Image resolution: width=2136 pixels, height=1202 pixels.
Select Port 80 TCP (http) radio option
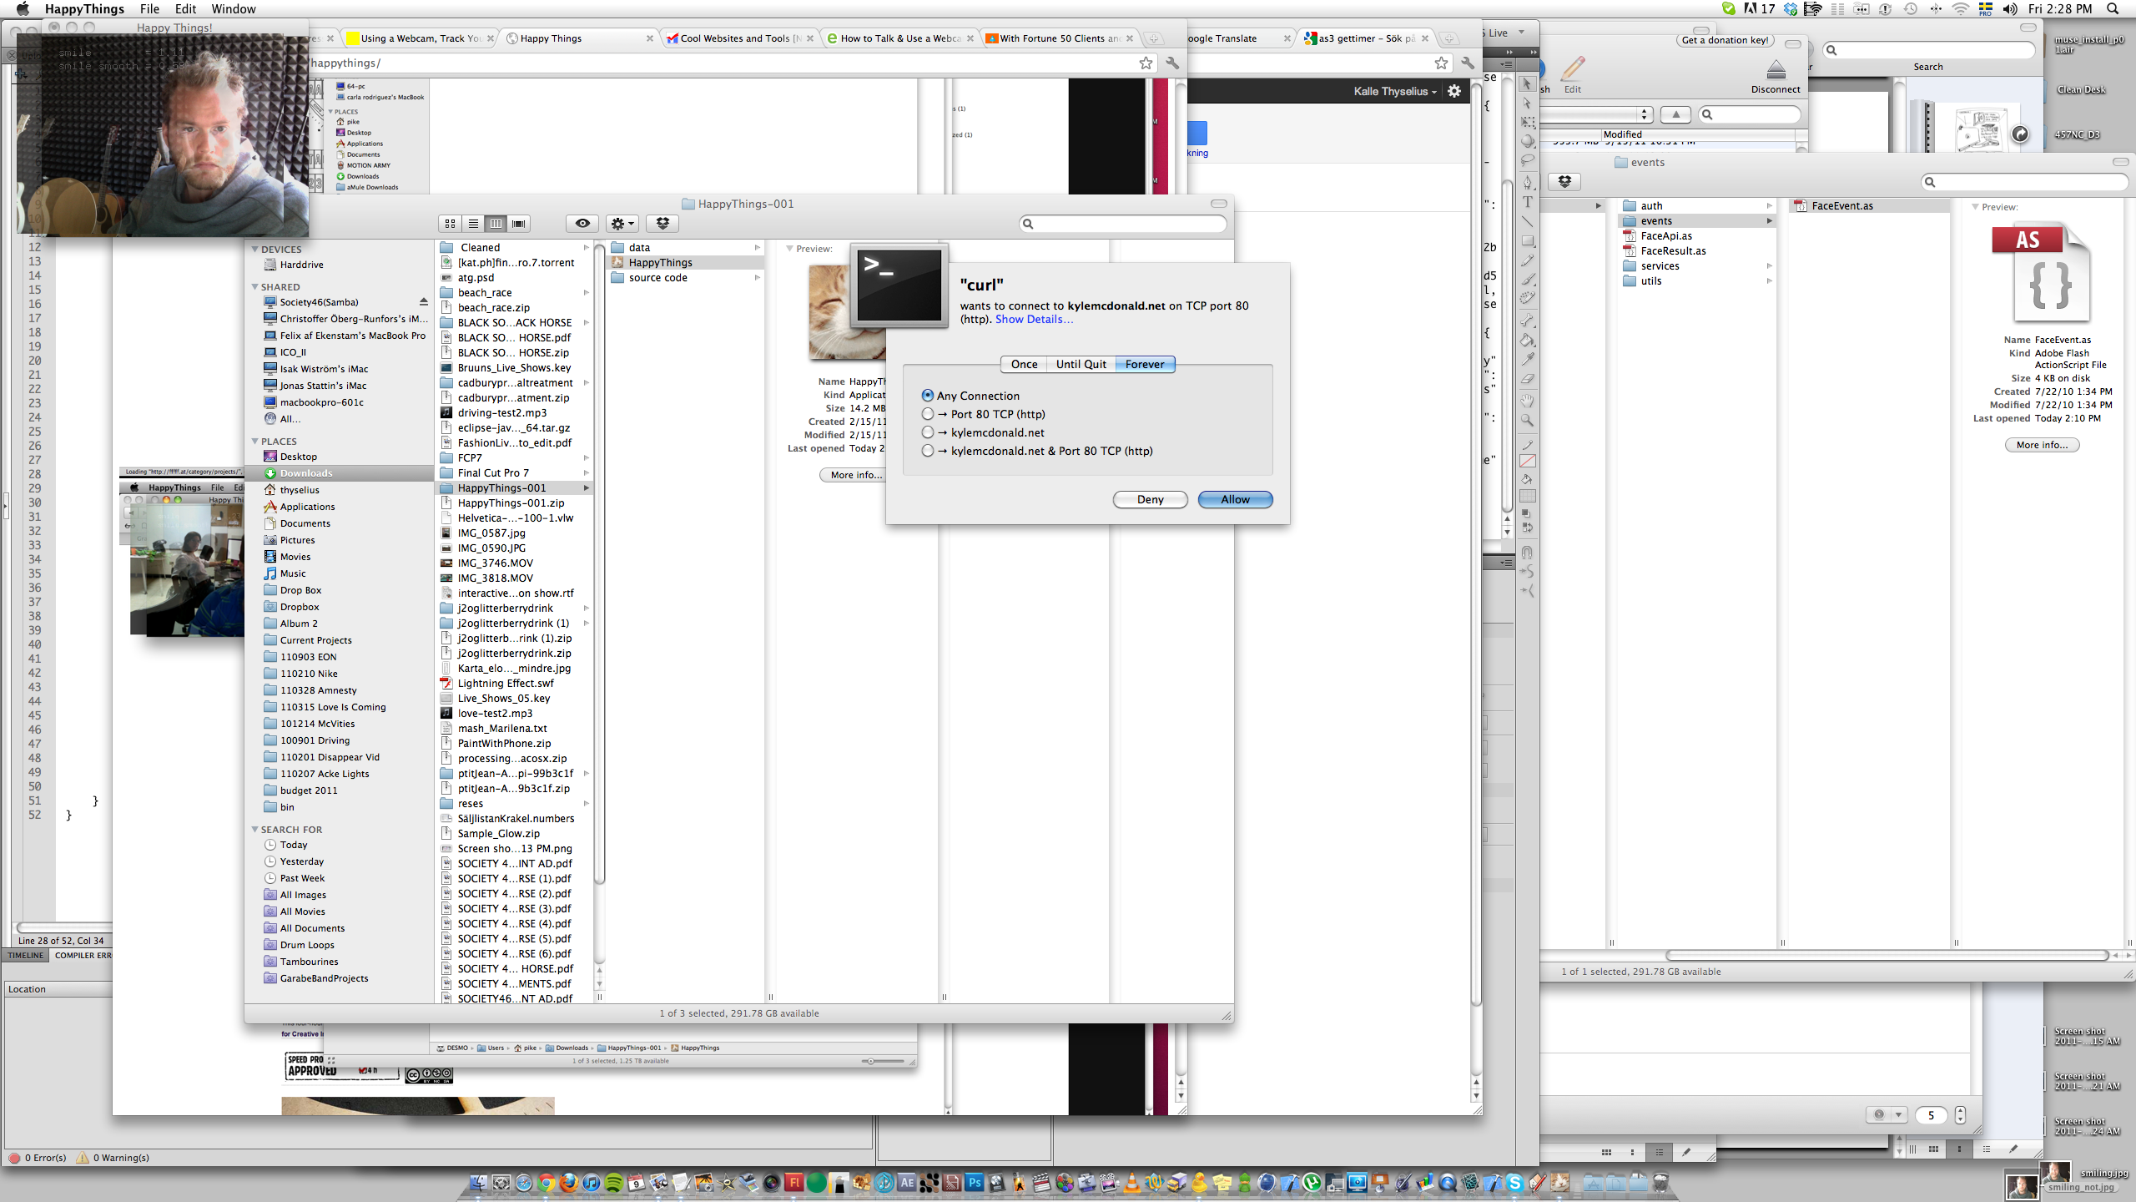point(927,414)
